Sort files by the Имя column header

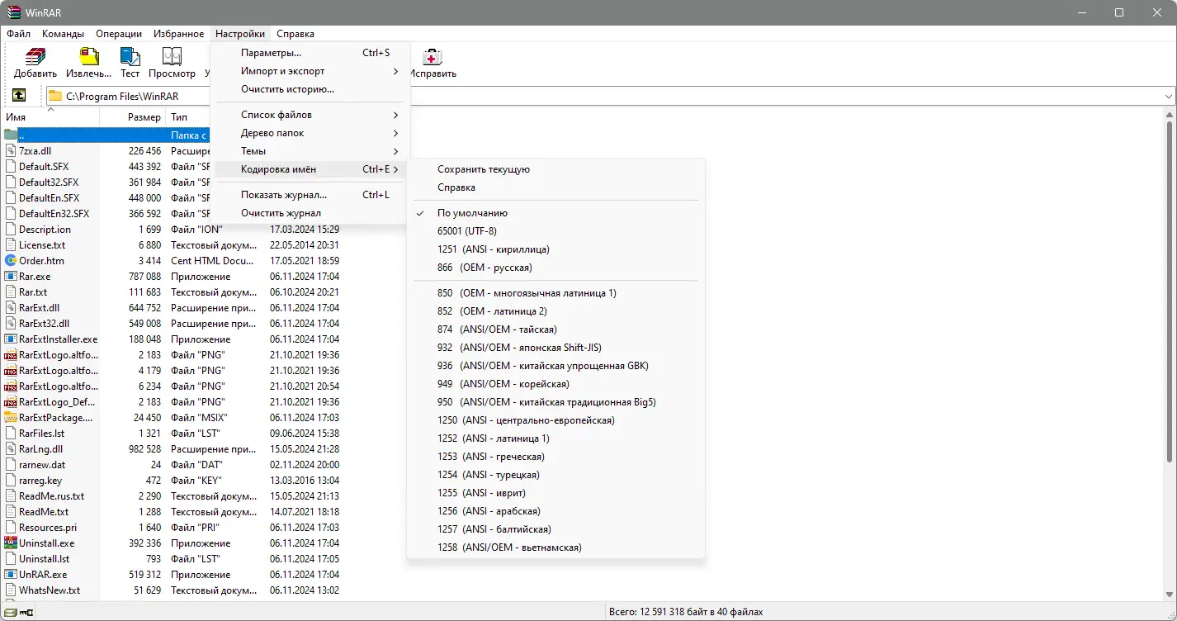coord(51,117)
